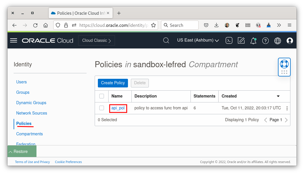Open the Compartments sidebar link
The width and height of the screenshot is (304, 174).
click(29, 134)
